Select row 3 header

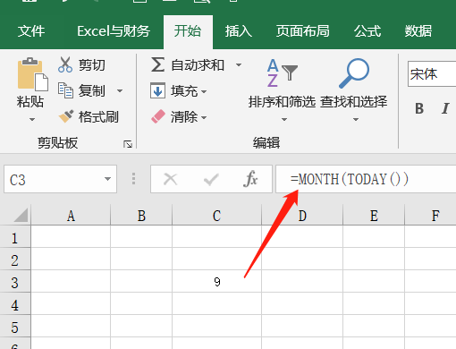tap(15, 282)
